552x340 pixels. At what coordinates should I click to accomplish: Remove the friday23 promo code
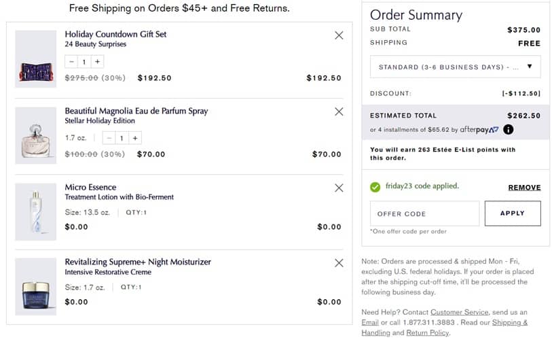(524, 188)
